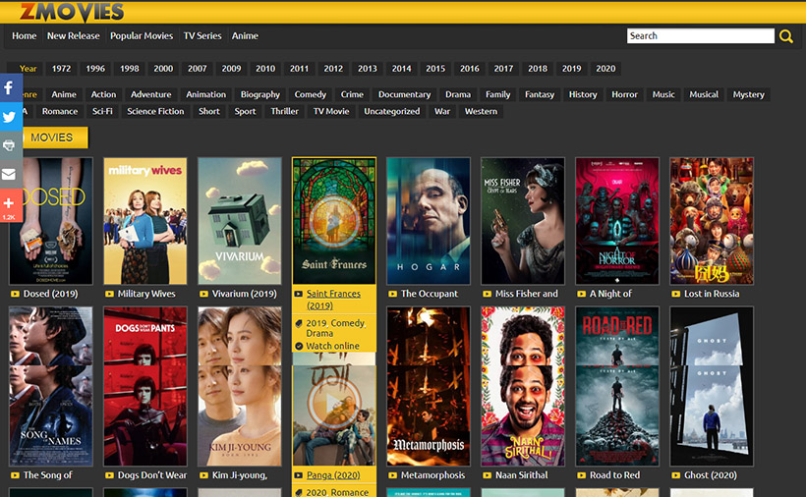This screenshot has width=806, height=497.
Task: Filter by year 1972
Action: 61,69
